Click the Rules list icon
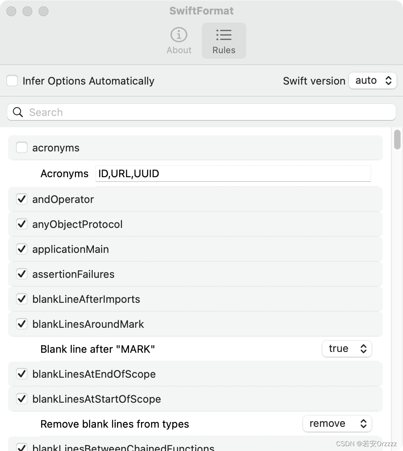The width and height of the screenshot is (403, 451). (x=224, y=35)
